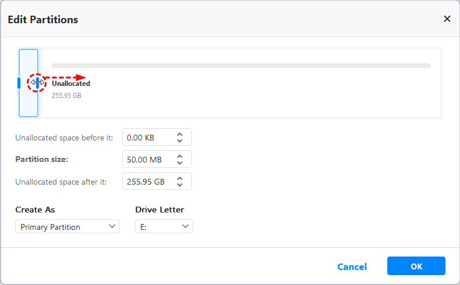Viewport: 460px width, 285px height.
Task: Increase unallocated space before it with up arrow
Action: 180,134
